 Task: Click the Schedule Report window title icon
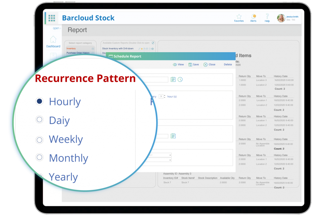pyautogui.click(x=111, y=56)
